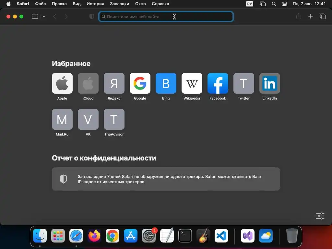This screenshot has height=249, width=332.
Task: Toggle the Safari sidebar
Action: 35,16
